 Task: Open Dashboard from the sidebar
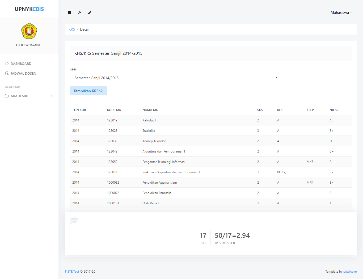click(x=21, y=64)
